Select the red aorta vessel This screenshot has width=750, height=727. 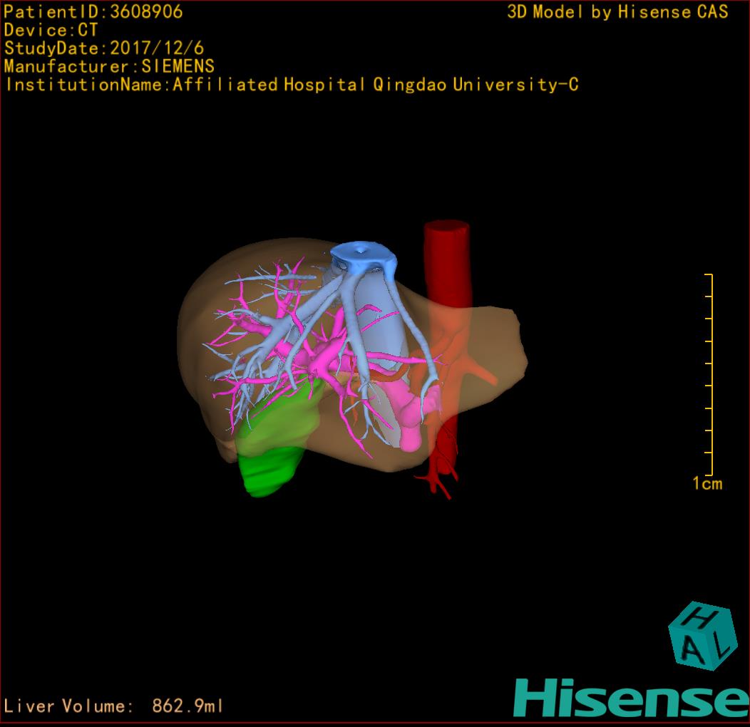point(447,268)
